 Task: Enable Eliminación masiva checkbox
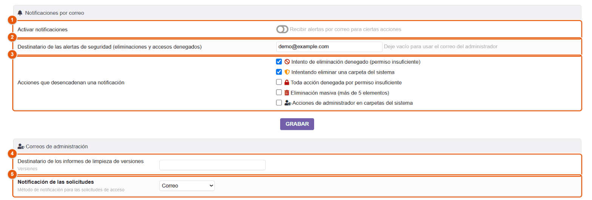coord(279,92)
